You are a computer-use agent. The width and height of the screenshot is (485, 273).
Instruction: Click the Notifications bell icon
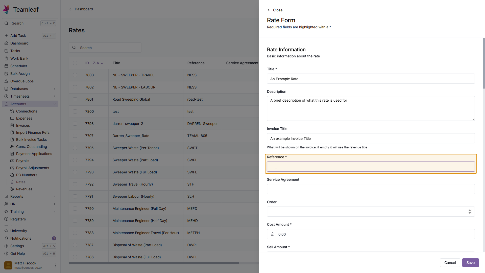(6, 238)
